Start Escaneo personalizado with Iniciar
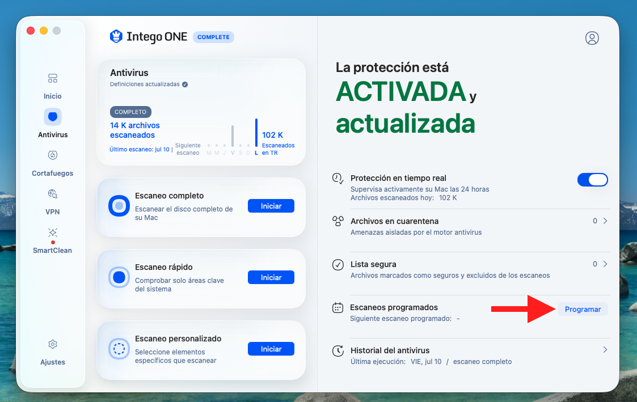Screen dimensions: 637x402 click(271, 349)
